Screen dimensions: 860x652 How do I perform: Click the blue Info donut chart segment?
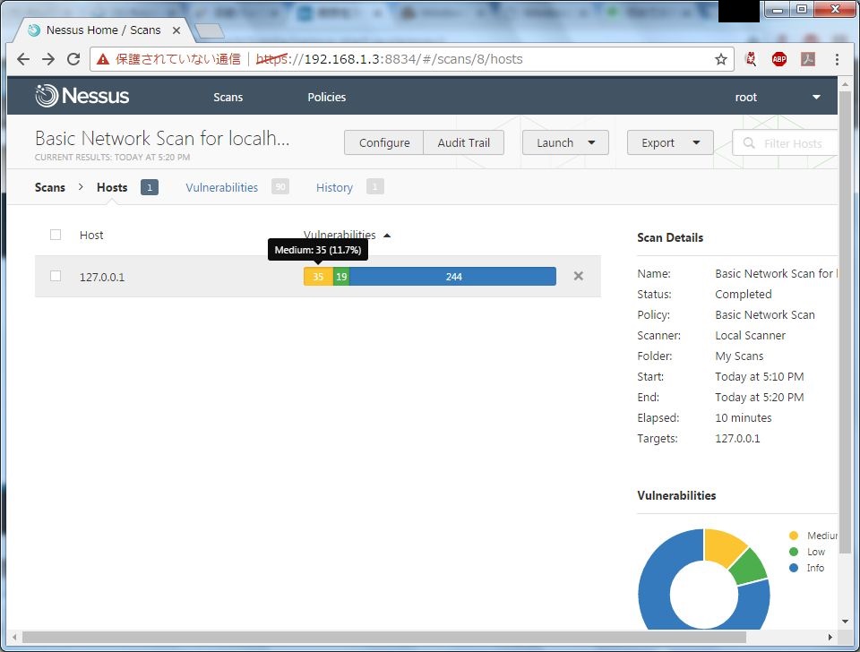tap(655, 589)
